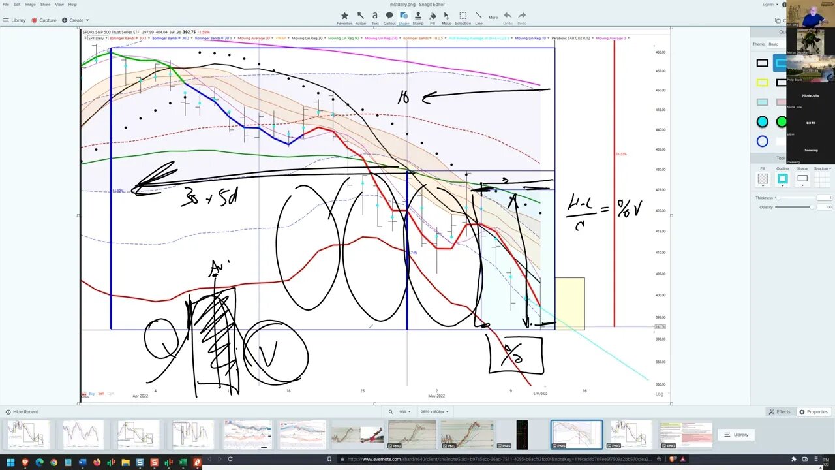Viewport: 835px width, 470px height.
Task: Open File Explorer from the taskbar
Action: tap(125, 463)
